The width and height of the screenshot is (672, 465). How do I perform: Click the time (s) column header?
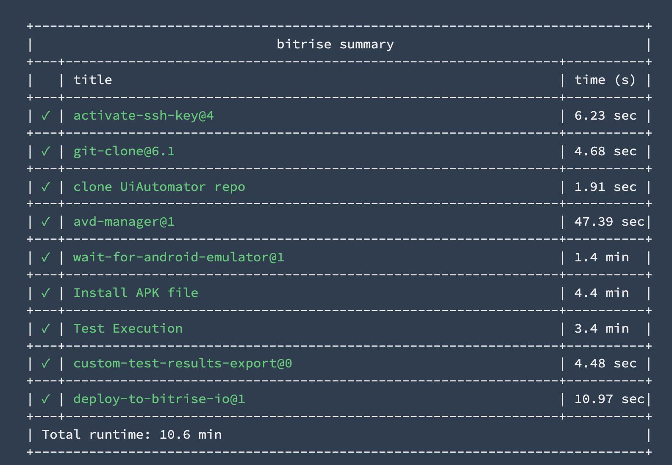pos(605,80)
